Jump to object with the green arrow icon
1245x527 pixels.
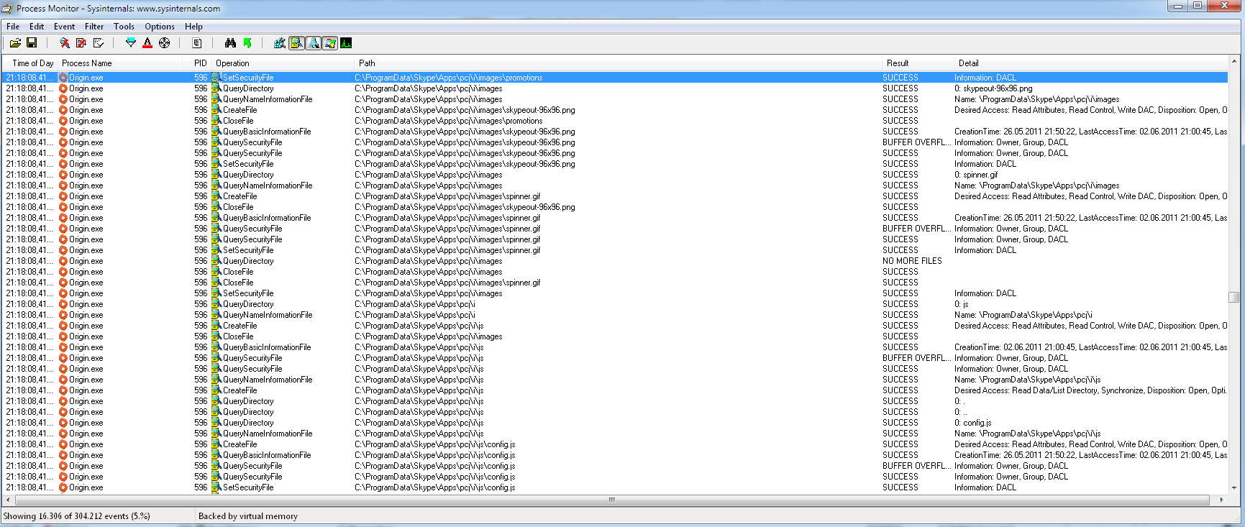247,43
